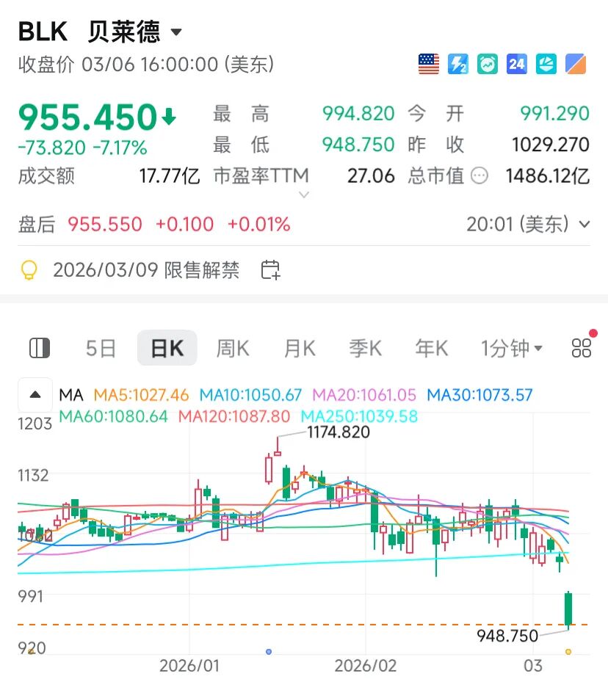Tap the info circle next to 总市值
Viewport: 608px width, 679px height.
click(480, 176)
